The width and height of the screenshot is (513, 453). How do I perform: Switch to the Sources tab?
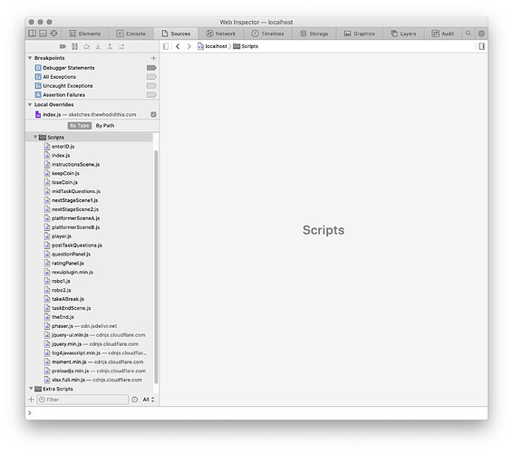[176, 34]
